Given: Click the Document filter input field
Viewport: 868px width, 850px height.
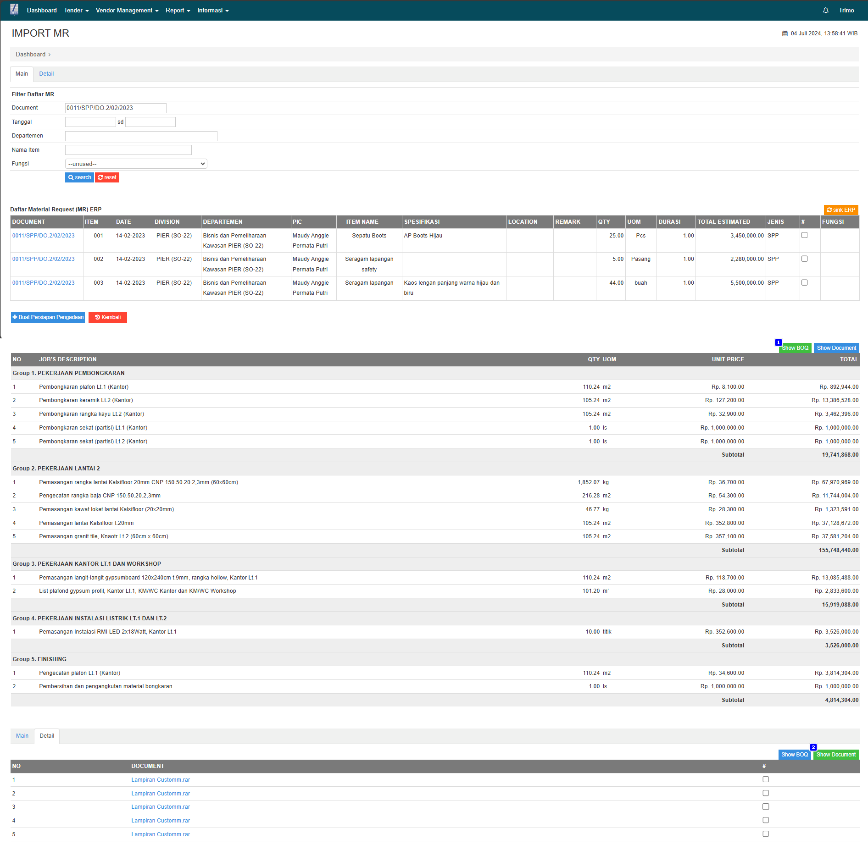Looking at the screenshot, I should (116, 108).
